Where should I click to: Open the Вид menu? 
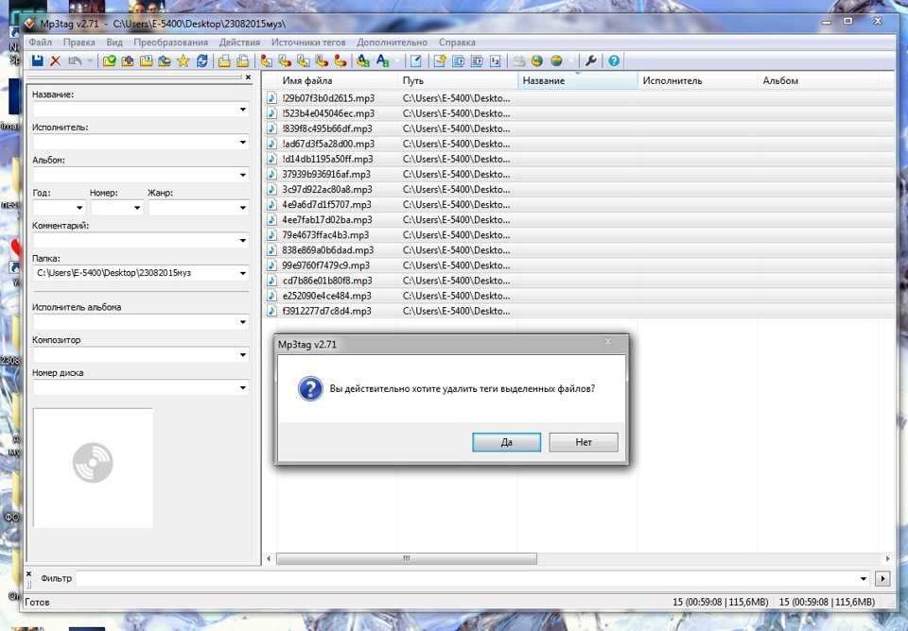click(114, 43)
